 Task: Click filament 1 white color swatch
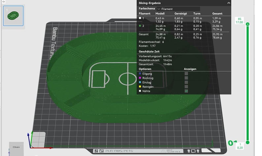point(140,18)
